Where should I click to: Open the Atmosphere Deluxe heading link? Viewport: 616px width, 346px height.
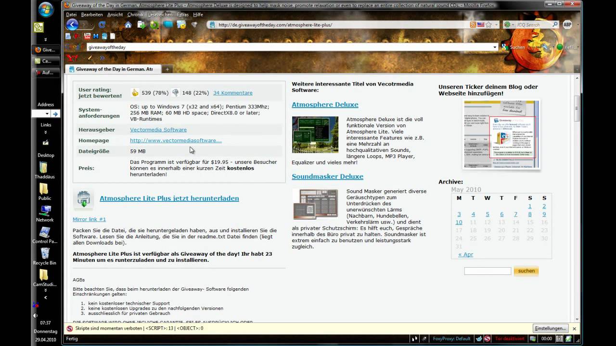pos(325,104)
